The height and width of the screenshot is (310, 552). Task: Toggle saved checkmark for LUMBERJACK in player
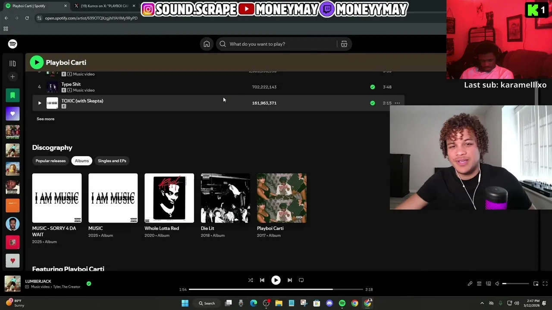[x=89, y=283]
